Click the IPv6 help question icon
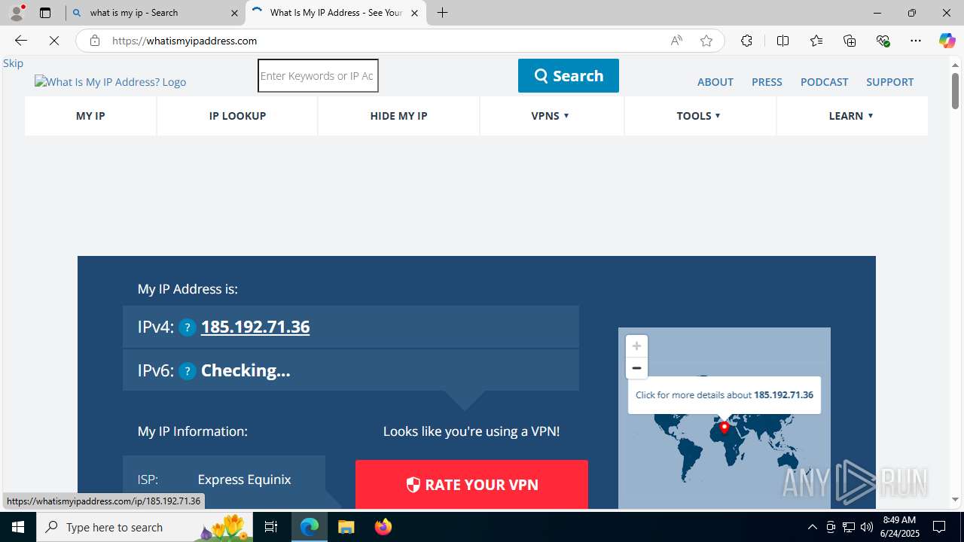964x542 pixels. click(x=188, y=371)
